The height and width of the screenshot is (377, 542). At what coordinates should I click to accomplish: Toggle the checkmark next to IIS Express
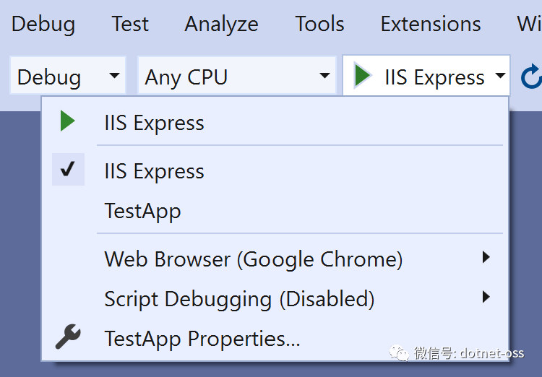[68, 170]
